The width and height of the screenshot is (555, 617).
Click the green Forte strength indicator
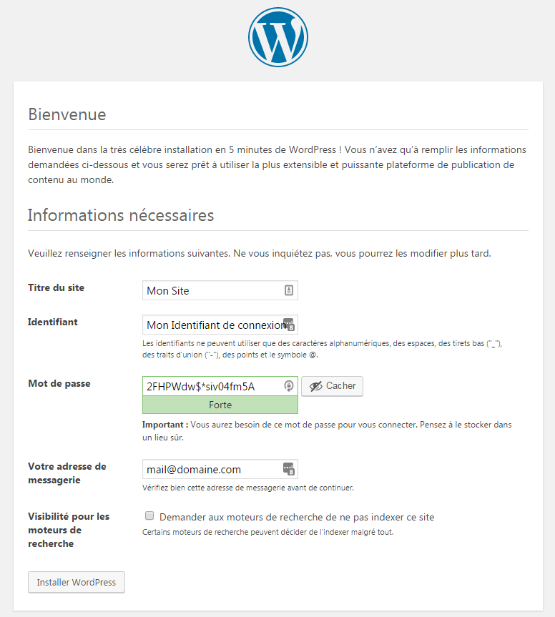coord(220,405)
